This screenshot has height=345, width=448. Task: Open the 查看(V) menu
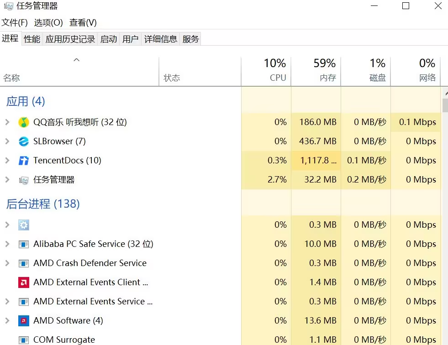[x=83, y=23]
